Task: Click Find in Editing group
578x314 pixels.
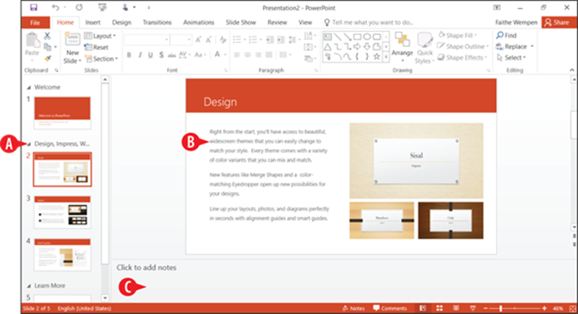Action: click(506, 35)
